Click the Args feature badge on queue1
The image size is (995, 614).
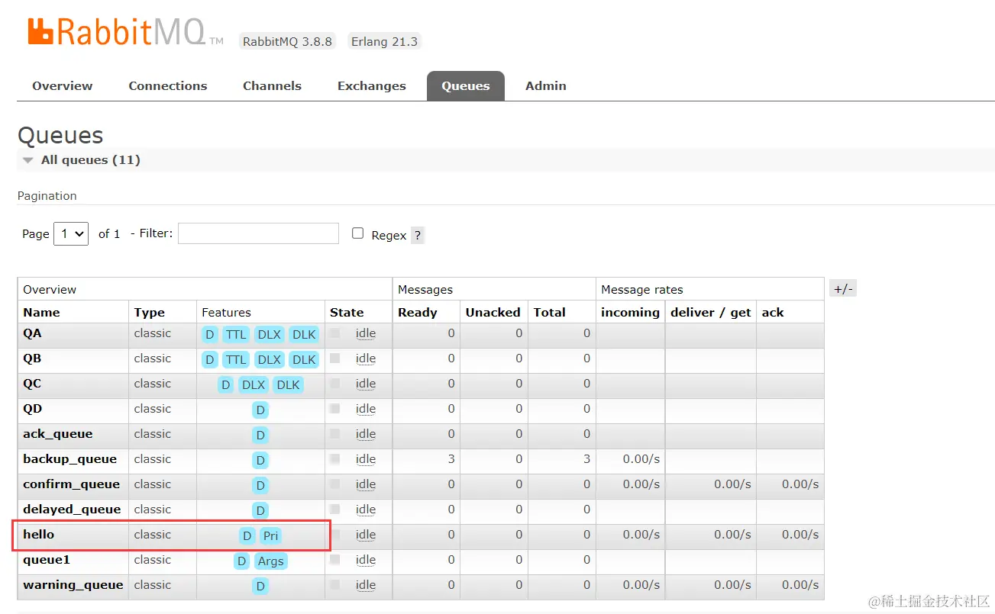(270, 561)
